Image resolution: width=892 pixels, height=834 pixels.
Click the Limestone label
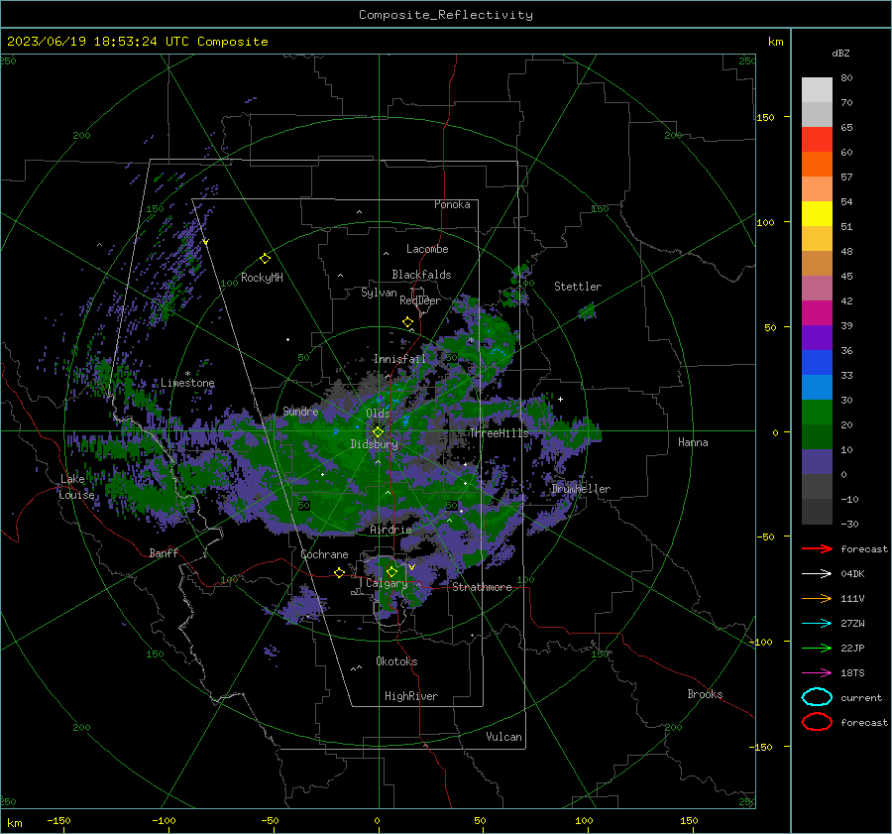tap(187, 383)
